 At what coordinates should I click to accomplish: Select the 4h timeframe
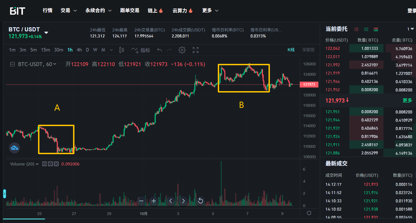(x=79, y=50)
